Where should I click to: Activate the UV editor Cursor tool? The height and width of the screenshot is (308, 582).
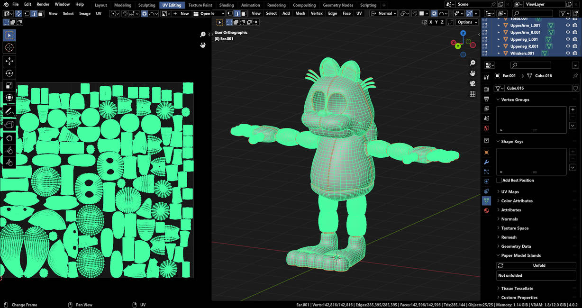coord(9,47)
